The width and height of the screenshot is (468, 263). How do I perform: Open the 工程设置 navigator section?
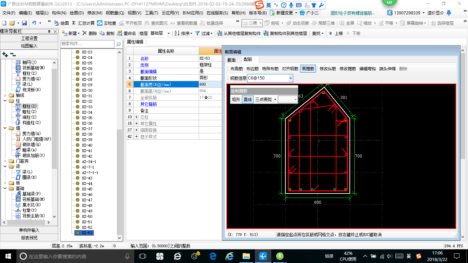[x=29, y=38]
